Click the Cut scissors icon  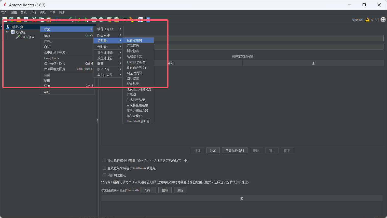coord(34,20)
